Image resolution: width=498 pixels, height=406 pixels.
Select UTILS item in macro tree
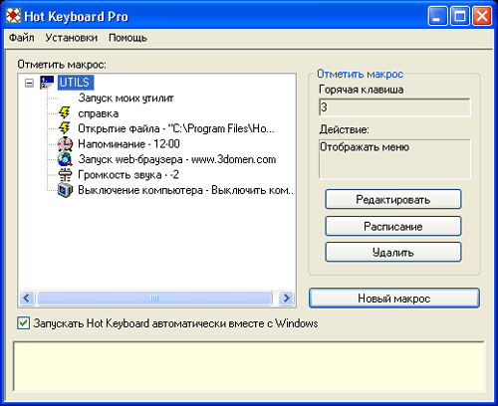click(x=76, y=83)
